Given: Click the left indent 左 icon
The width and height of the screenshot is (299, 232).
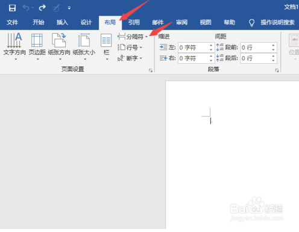Looking at the screenshot, I should pyautogui.click(x=163, y=48).
